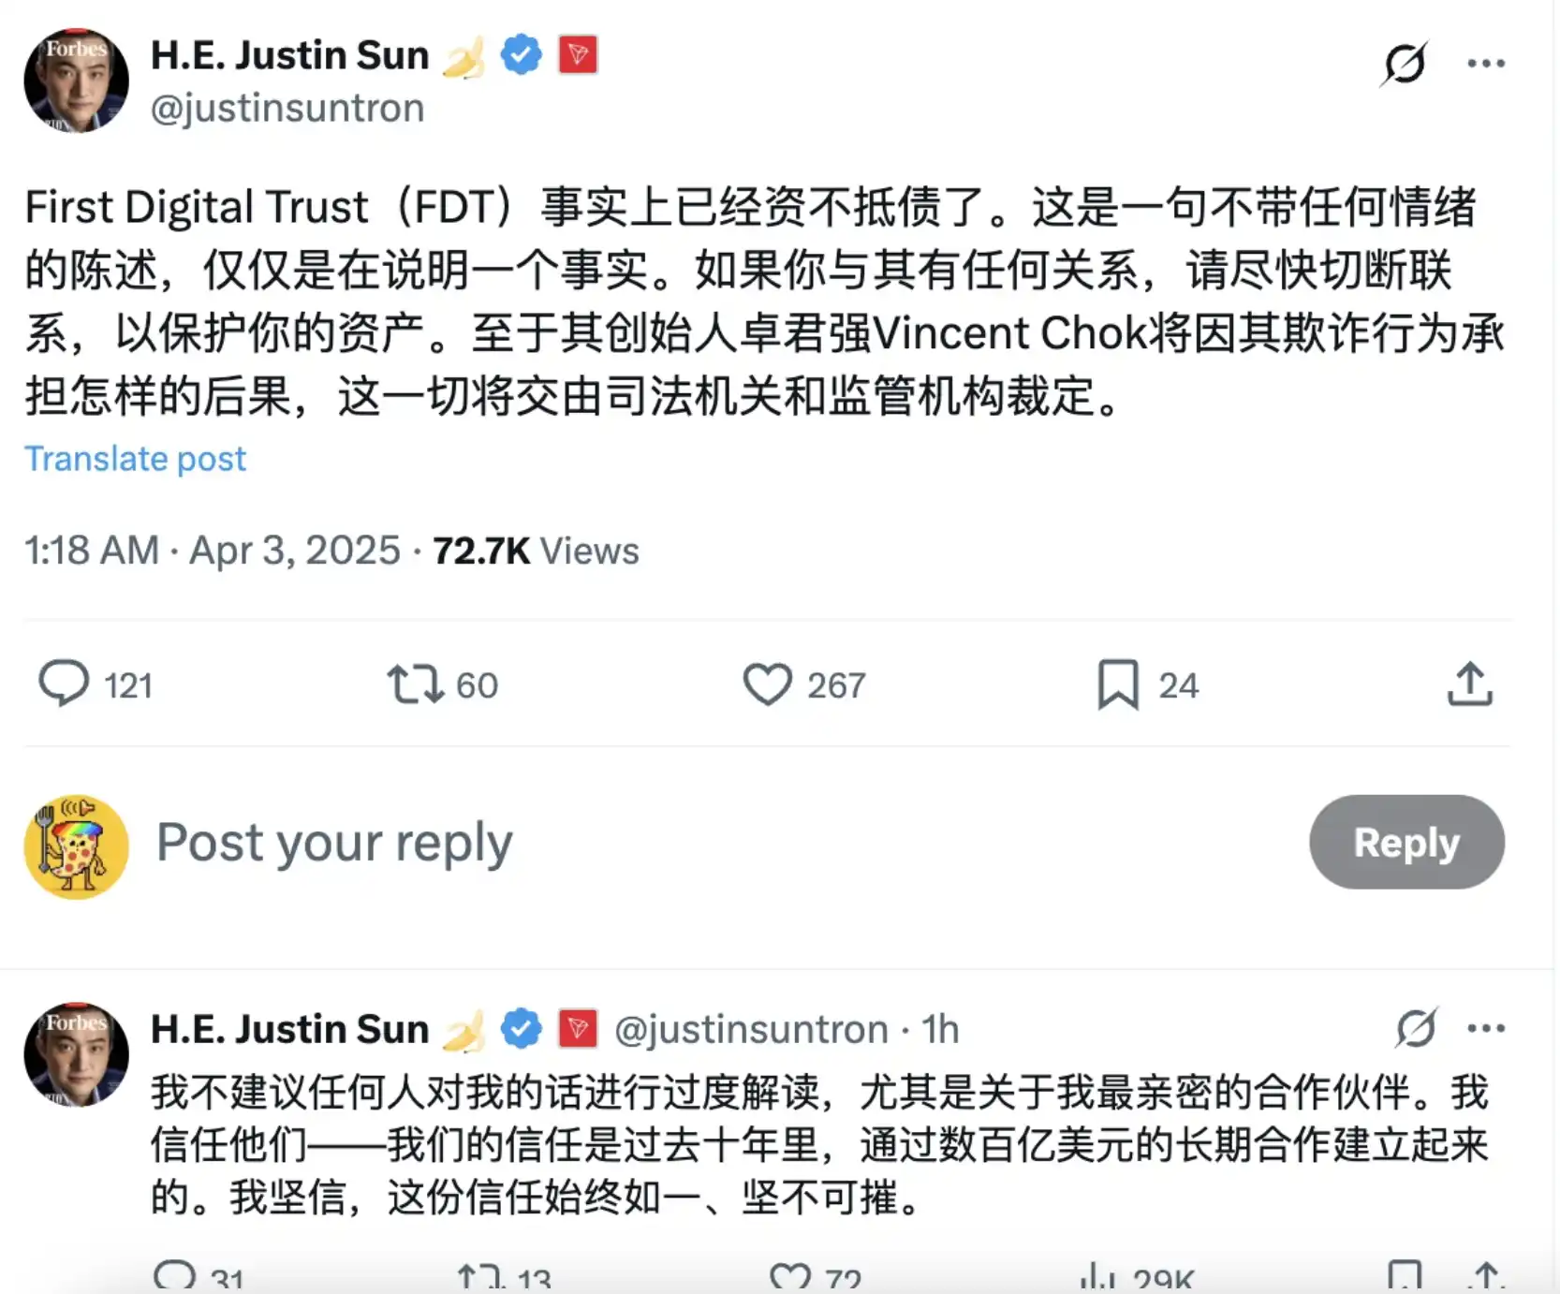The image size is (1560, 1294).
Task: Open the 1h timestamp on second post
Action: tap(940, 1029)
